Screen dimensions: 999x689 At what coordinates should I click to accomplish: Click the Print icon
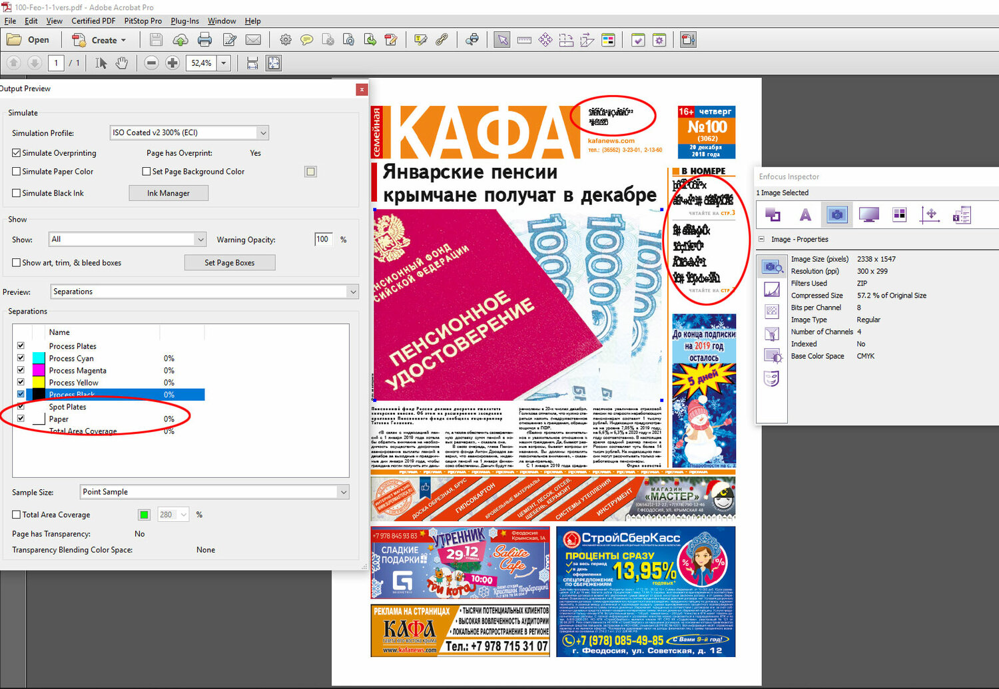point(204,40)
